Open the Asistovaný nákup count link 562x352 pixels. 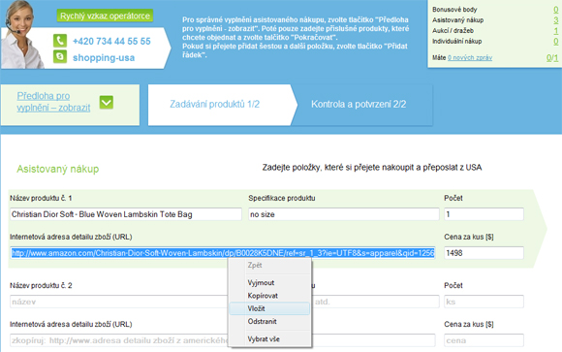tap(555, 20)
